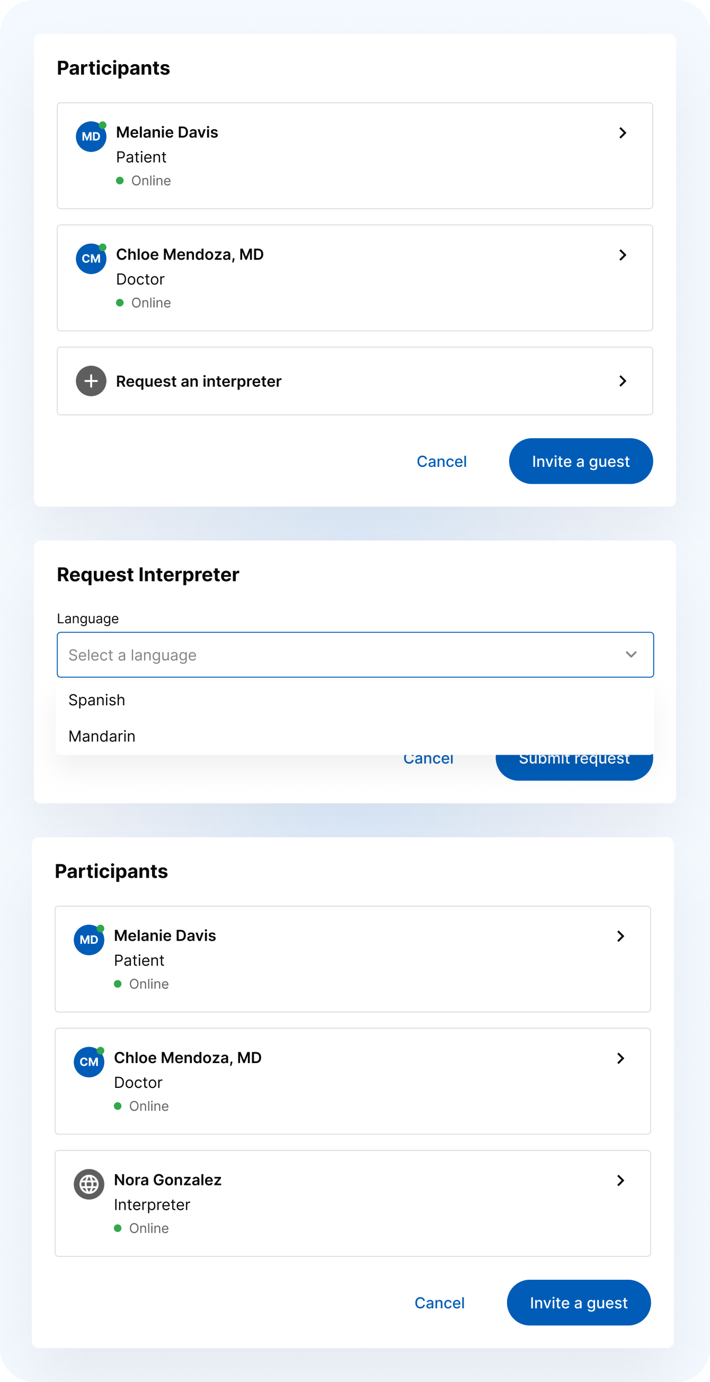This screenshot has width=710, height=1382.
Task: Click Melanie Davis's MD avatar in upper Participants panel
Action: pyautogui.click(x=91, y=137)
